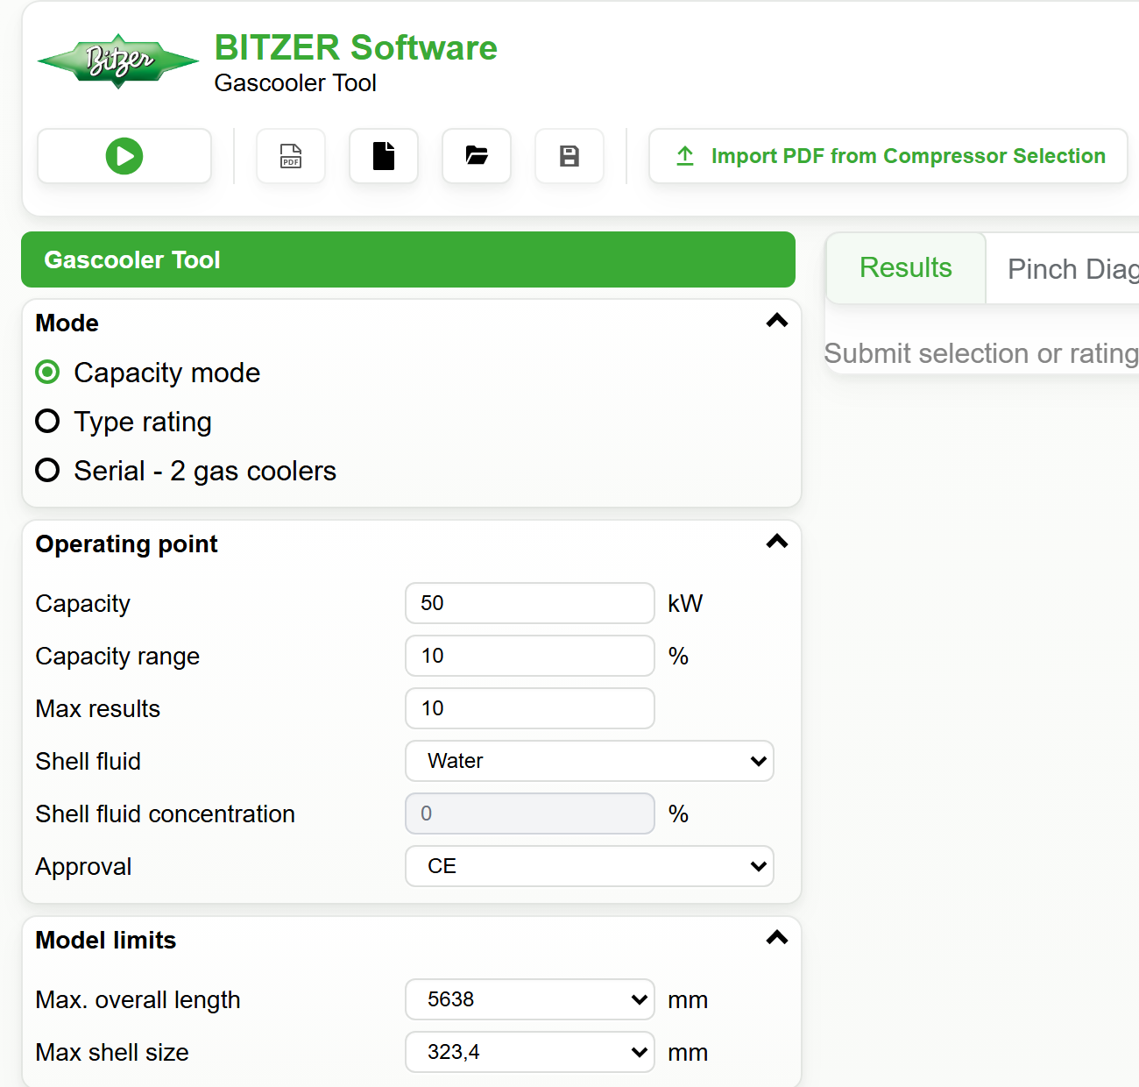Viewport: 1139px width, 1087px height.
Task: Select Capacity mode radio button
Action: [x=47, y=373]
